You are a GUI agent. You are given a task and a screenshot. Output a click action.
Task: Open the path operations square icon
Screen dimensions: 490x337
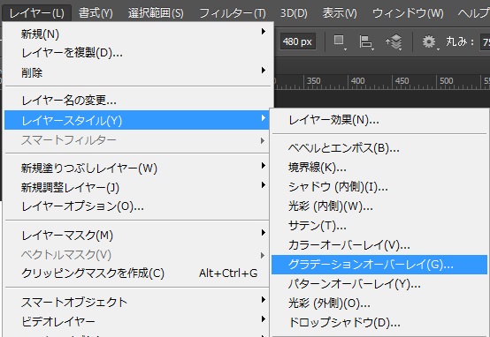pos(340,41)
